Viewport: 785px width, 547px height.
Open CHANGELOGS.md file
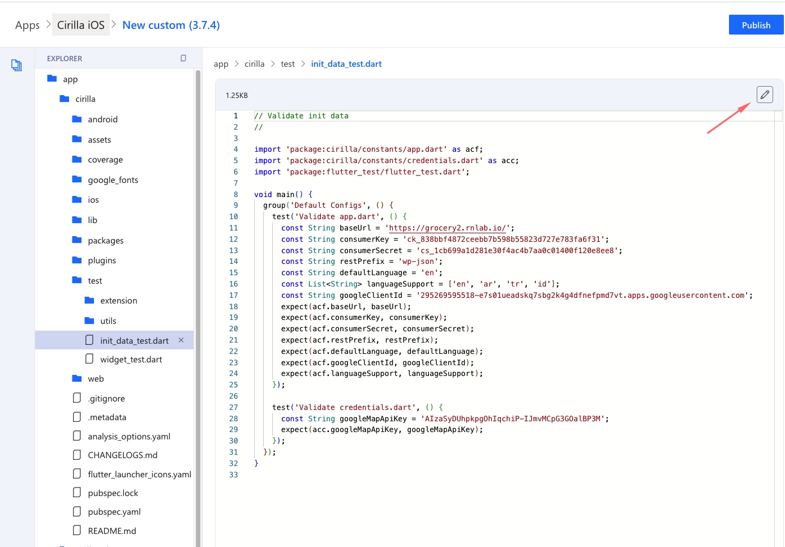[x=122, y=455]
